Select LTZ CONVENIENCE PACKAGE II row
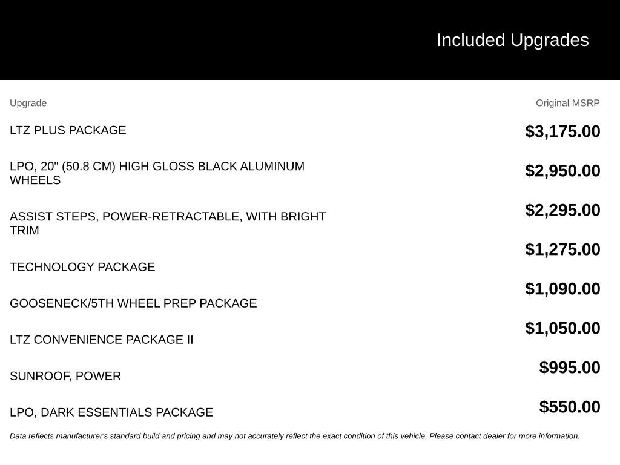This screenshot has height=465, width=620. [102, 340]
